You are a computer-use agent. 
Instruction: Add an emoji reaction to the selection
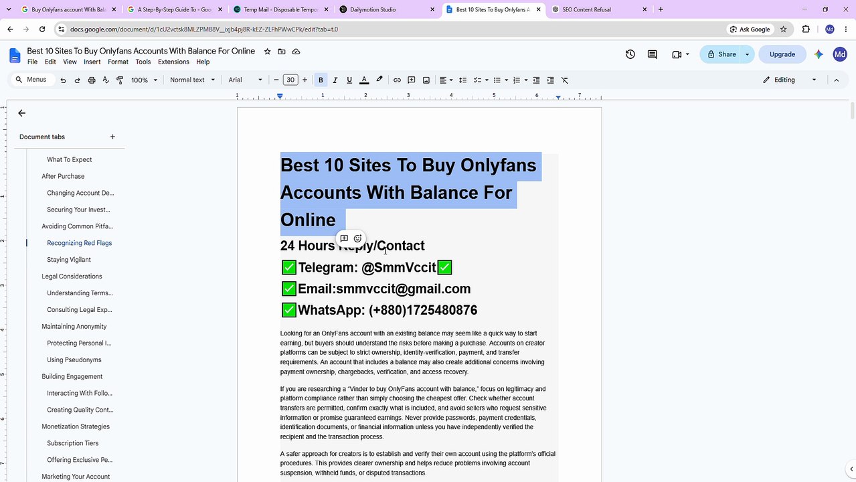[x=358, y=238]
